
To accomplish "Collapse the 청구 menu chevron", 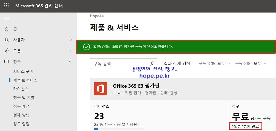I will click(x=70, y=62).
